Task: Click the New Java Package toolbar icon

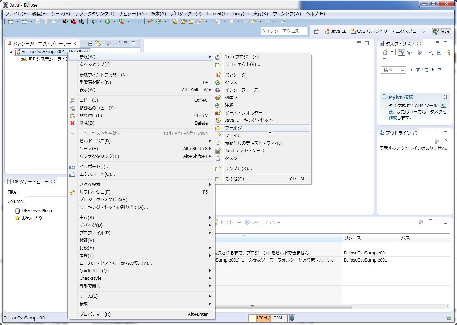Action: (x=150, y=21)
